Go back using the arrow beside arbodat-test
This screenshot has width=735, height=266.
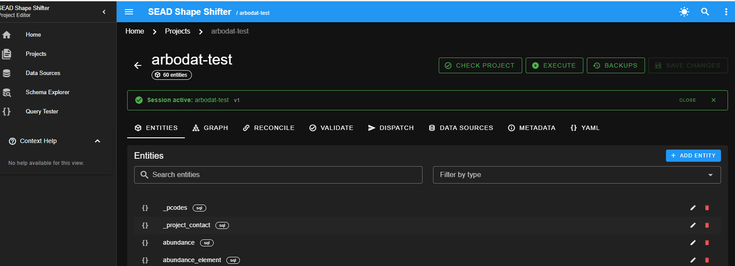pos(138,65)
